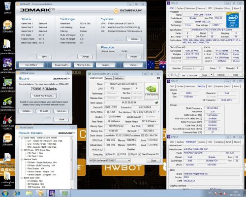Open the Recycle Bin desktop icon
The height and width of the screenshot is (197, 246).
pos(7,7)
